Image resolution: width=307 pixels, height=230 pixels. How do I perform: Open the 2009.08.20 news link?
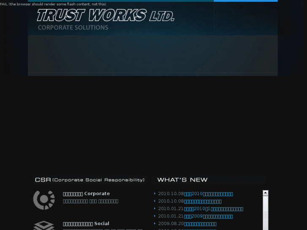click(x=200, y=224)
